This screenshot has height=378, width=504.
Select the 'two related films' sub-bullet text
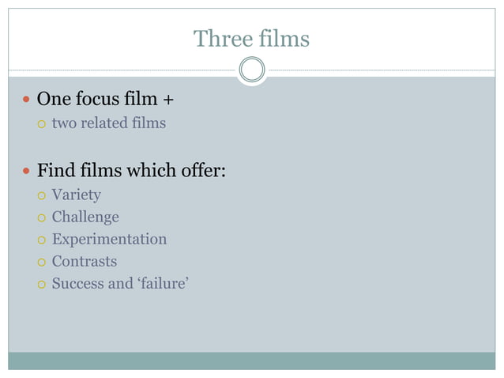point(108,123)
